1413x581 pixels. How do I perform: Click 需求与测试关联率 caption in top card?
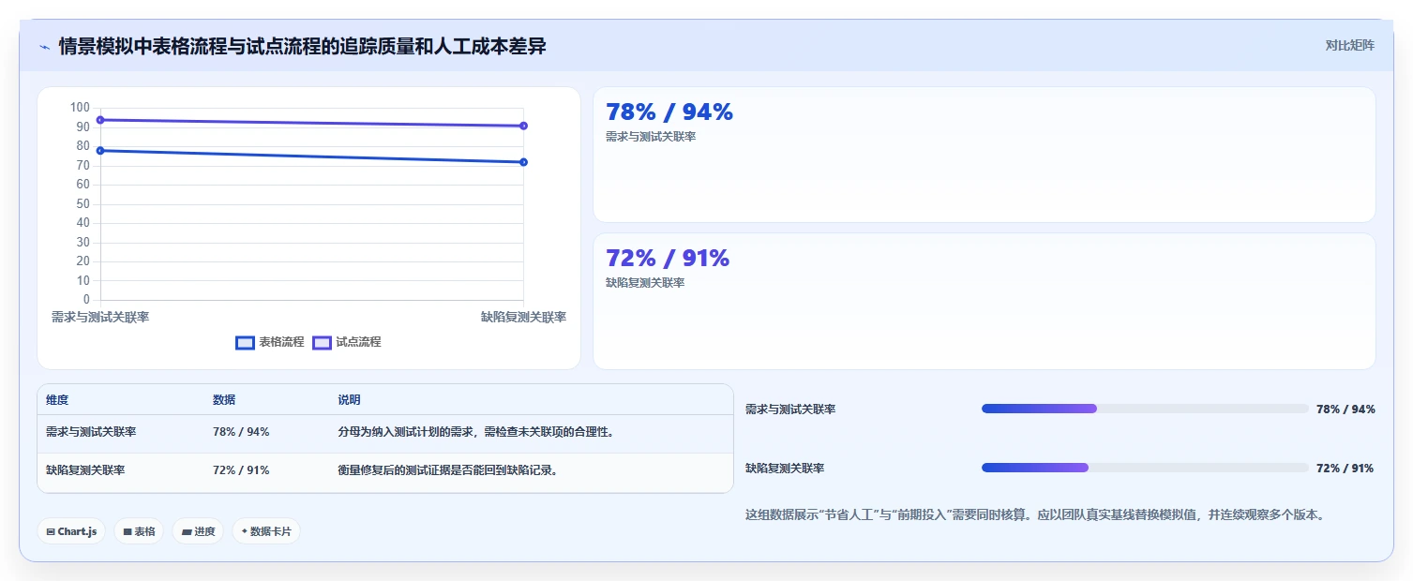point(651,137)
